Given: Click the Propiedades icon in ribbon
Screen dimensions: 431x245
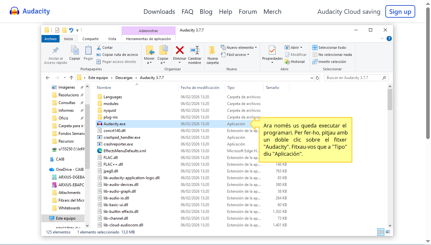Looking at the screenshot, I should pyautogui.click(x=272, y=50).
